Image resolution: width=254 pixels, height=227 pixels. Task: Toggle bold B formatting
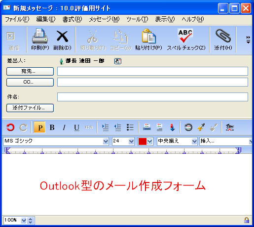tap(52, 127)
